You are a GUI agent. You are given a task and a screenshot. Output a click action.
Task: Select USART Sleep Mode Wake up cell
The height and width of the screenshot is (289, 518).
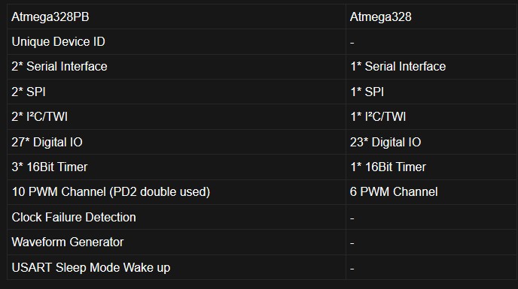pos(176,267)
